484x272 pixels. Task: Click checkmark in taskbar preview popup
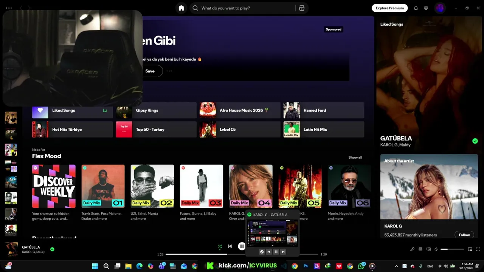pos(262,252)
